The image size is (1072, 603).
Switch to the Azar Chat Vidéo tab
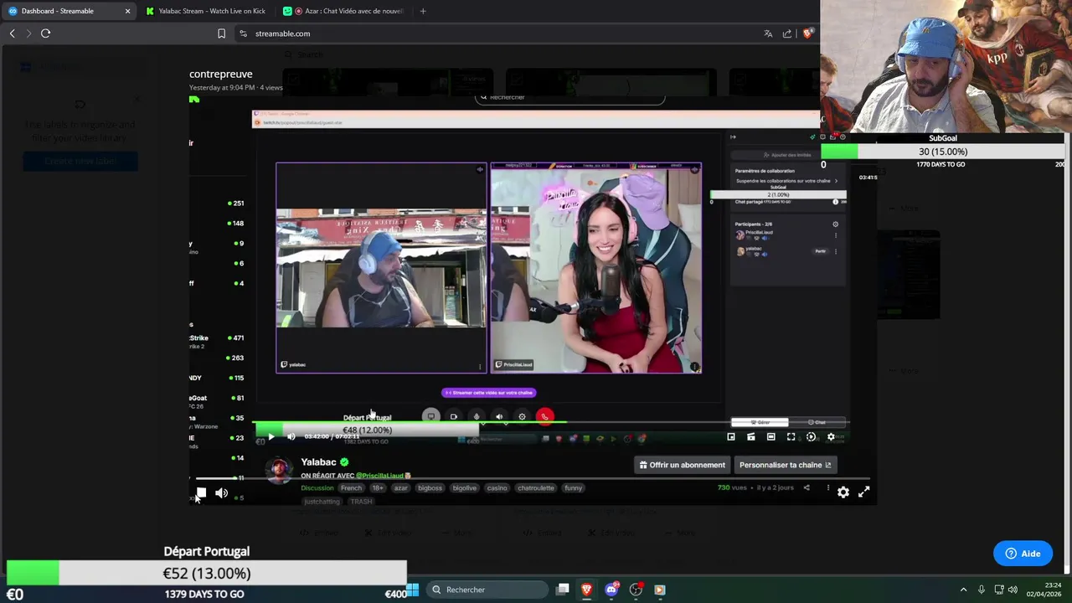coord(343,11)
